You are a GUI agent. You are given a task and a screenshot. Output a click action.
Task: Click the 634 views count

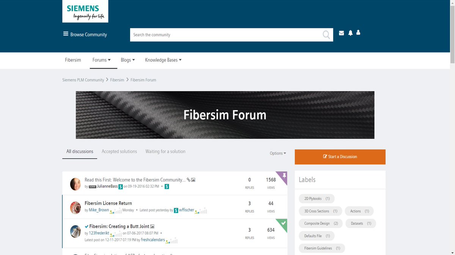click(271, 230)
